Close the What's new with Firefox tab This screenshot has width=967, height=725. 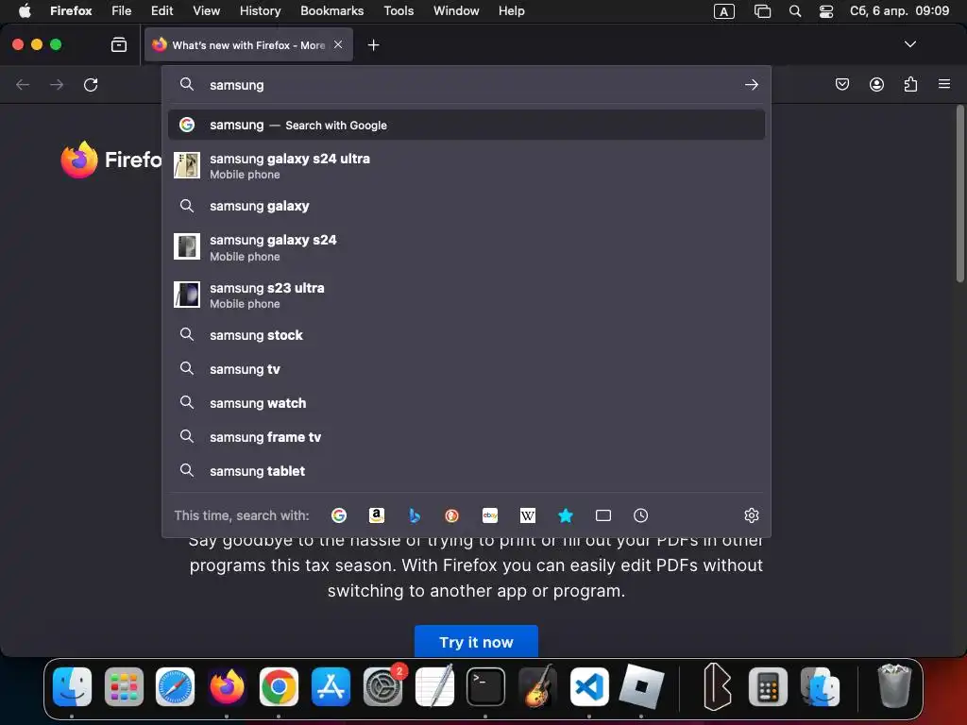coord(338,44)
